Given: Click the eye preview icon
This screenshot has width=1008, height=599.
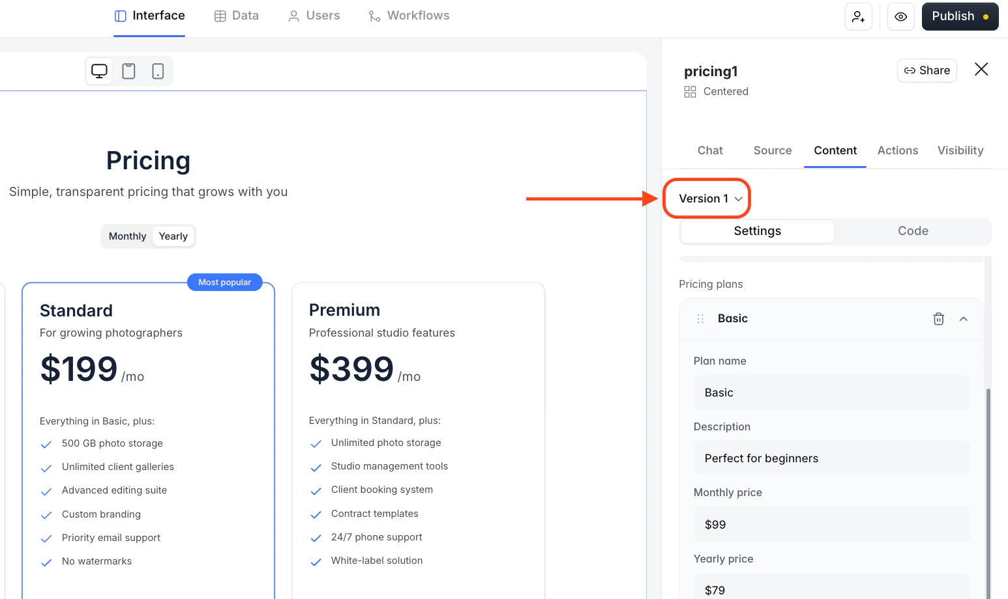Looking at the screenshot, I should click(x=901, y=17).
